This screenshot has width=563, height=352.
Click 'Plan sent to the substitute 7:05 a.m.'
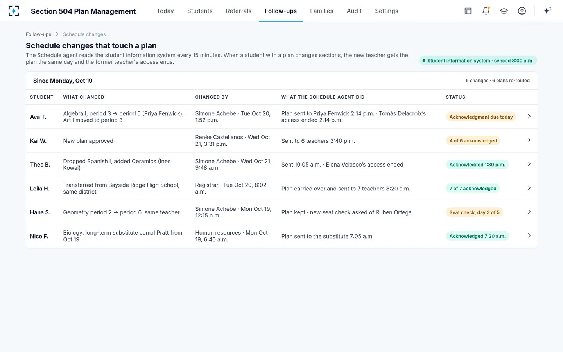(328, 236)
